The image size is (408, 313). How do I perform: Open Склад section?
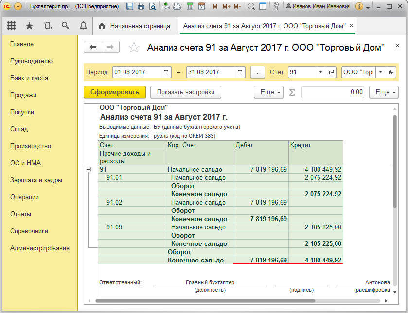19,129
